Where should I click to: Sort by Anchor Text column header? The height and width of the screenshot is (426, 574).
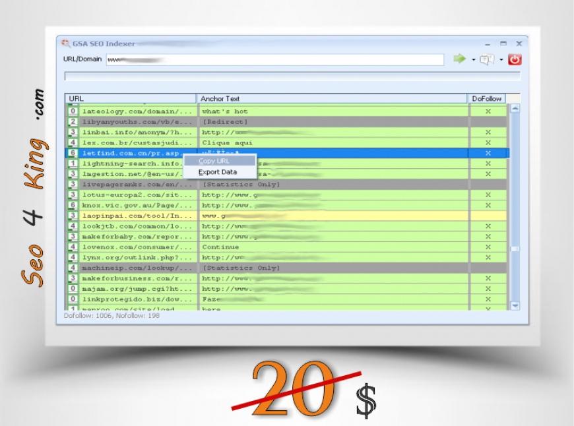pyautogui.click(x=332, y=98)
